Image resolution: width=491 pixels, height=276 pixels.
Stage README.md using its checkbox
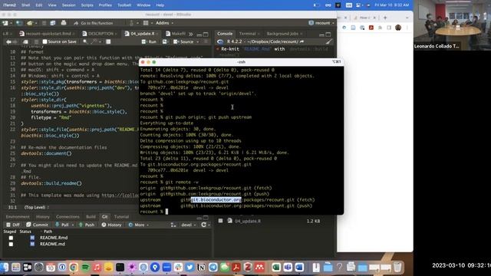click(11, 244)
